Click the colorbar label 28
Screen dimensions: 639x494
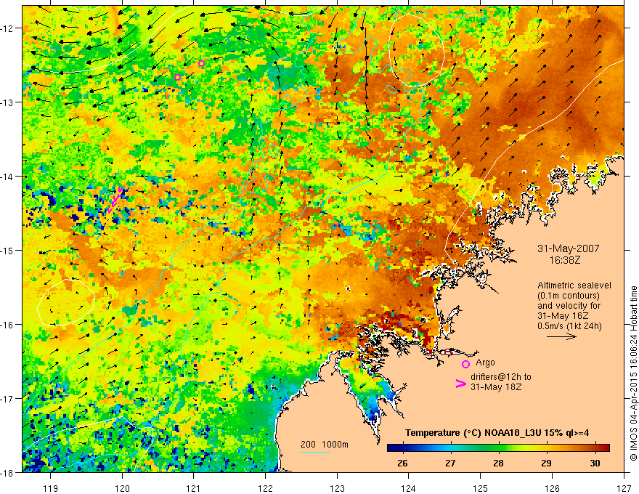498,463
